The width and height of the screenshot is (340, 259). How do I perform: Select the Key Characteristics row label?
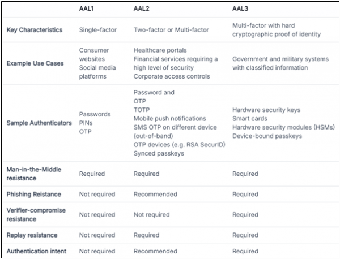(34, 31)
